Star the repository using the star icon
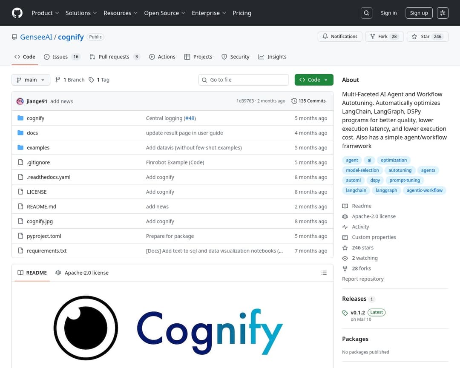460x368 pixels. point(414,37)
